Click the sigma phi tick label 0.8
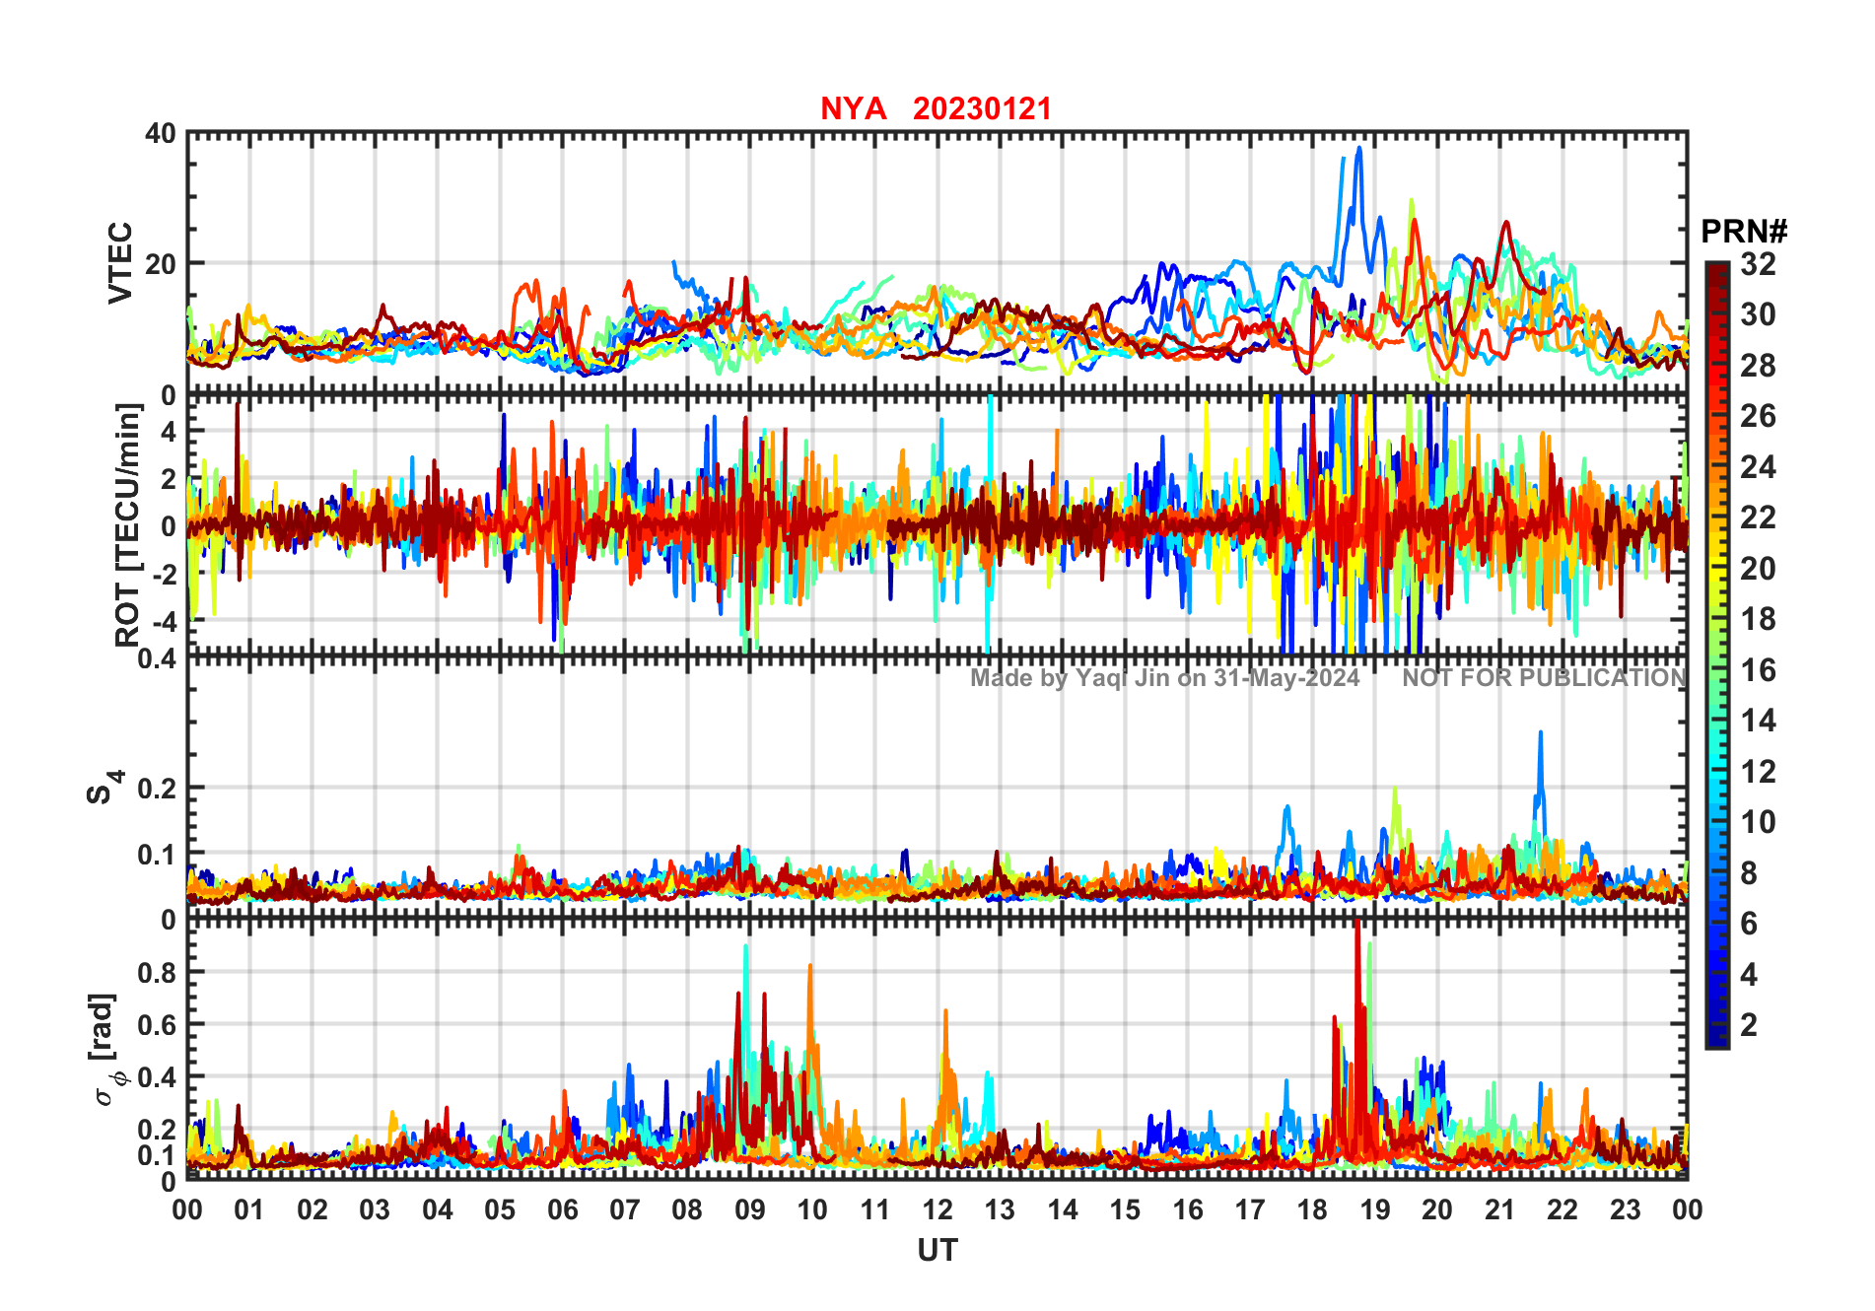The width and height of the screenshot is (1875, 1311). [156, 972]
